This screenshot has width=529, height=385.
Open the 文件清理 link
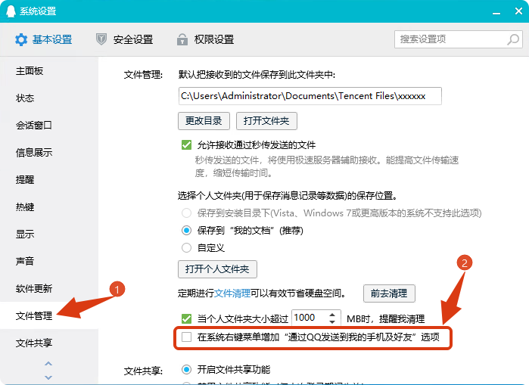click(232, 293)
